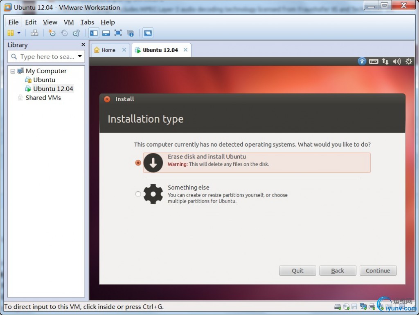The height and width of the screenshot is (315, 419).
Task: Toggle the library sidebar view icon
Action: [94, 33]
